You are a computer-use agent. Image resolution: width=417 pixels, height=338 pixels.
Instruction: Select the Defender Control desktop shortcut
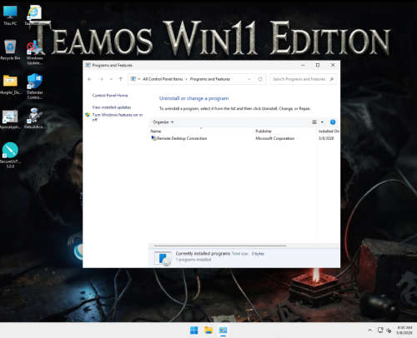[34, 87]
